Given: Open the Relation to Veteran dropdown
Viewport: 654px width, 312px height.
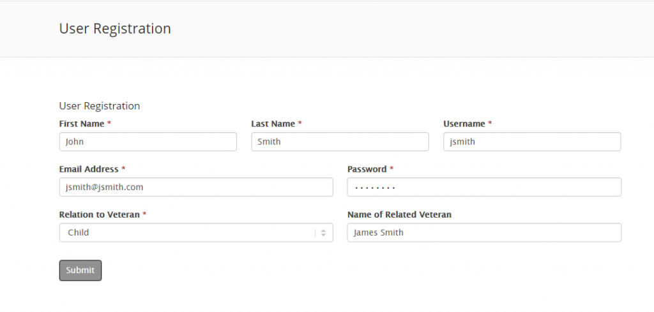Looking at the screenshot, I should point(196,232).
